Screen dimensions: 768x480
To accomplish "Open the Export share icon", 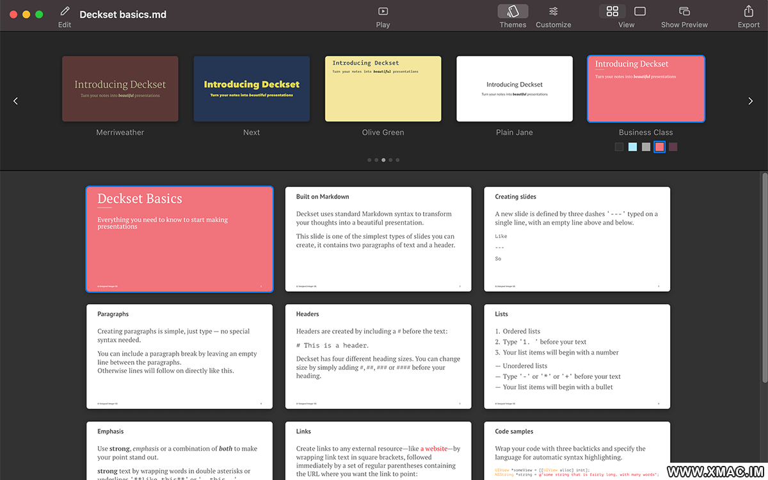I will (x=748, y=12).
